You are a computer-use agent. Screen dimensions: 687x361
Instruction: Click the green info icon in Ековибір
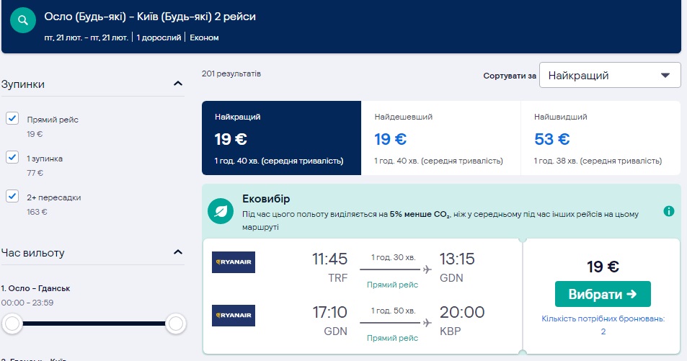[x=668, y=211]
